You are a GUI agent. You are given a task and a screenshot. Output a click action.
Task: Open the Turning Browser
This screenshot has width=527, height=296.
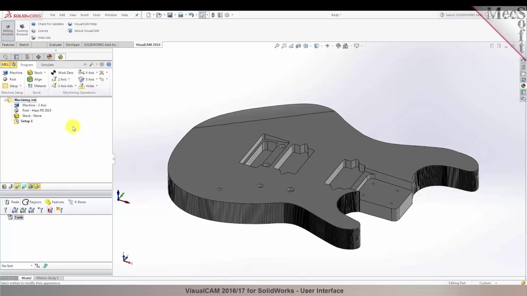[x=22, y=30]
